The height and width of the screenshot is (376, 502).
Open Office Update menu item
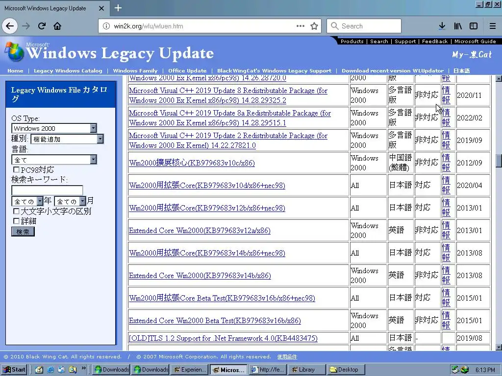[187, 70]
